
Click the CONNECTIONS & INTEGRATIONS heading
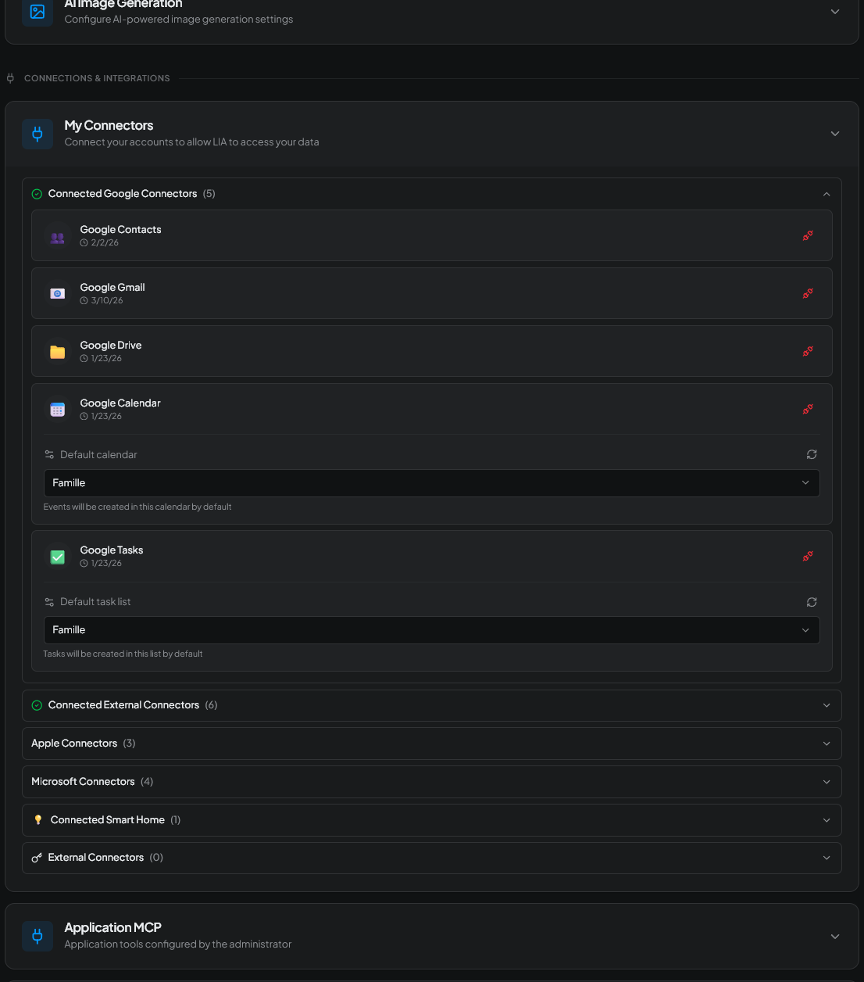[x=97, y=78]
